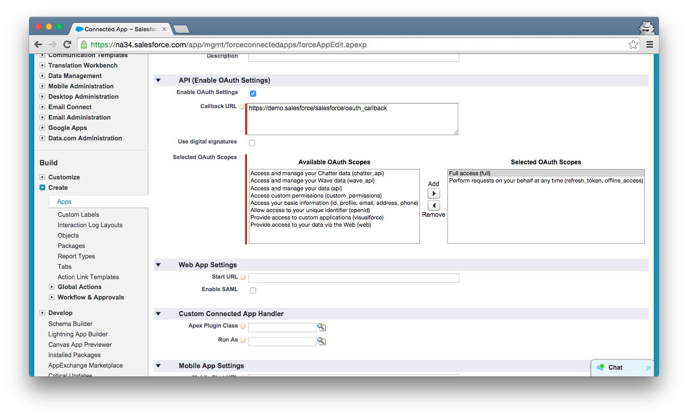688x418 pixels.
Task: Remove the scope with the left arrow
Action: pos(433,205)
